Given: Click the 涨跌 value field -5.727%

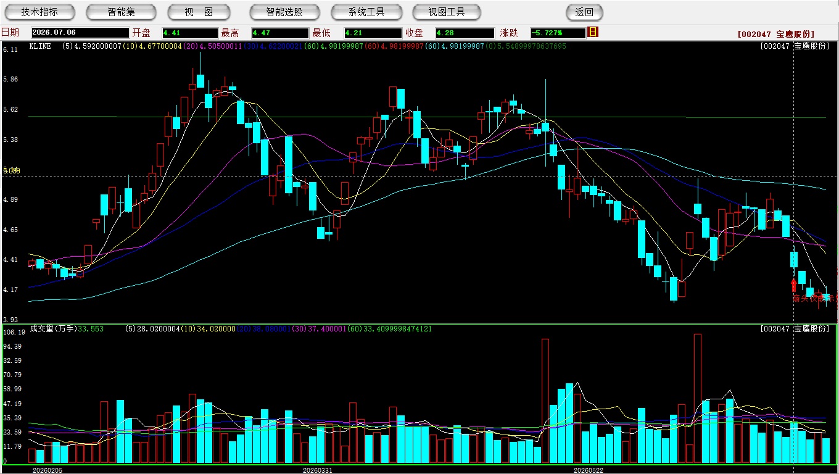Looking at the screenshot, I should pyautogui.click(x=558, y=33).
